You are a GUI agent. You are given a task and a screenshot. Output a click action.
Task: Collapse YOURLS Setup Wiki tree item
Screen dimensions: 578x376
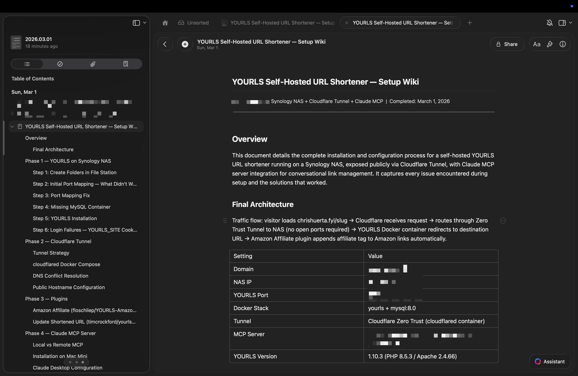(12, 127)
